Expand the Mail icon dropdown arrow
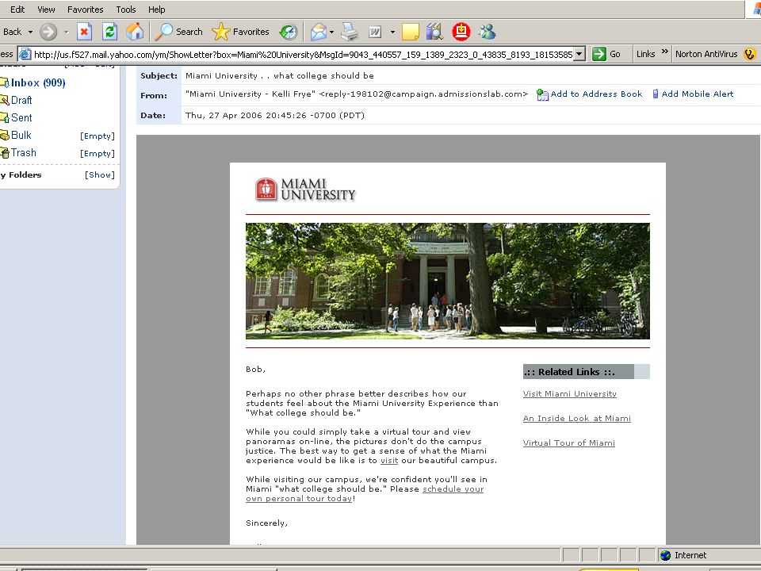The image size is (761, 571). click(x=331, y=32)
